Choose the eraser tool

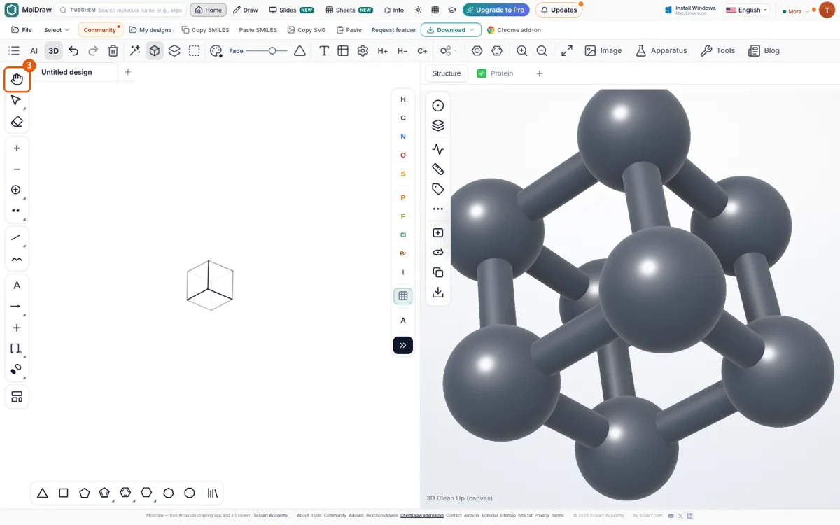17,122
